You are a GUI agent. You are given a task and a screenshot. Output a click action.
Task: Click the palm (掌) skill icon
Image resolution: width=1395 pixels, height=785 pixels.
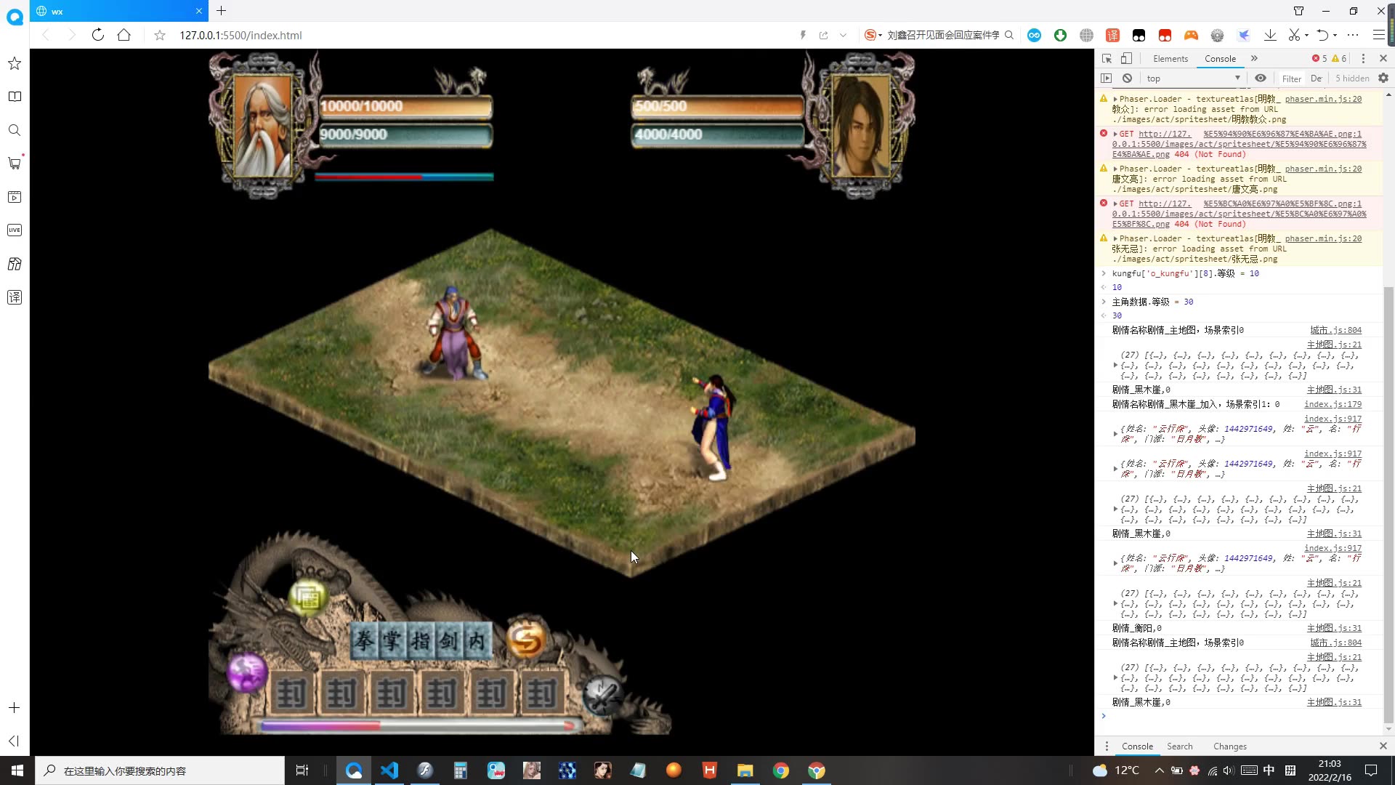394,640
